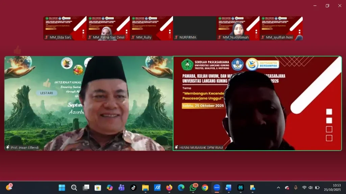
Task: Open File Explorer from the taskbar
Action: pos(145,188)
